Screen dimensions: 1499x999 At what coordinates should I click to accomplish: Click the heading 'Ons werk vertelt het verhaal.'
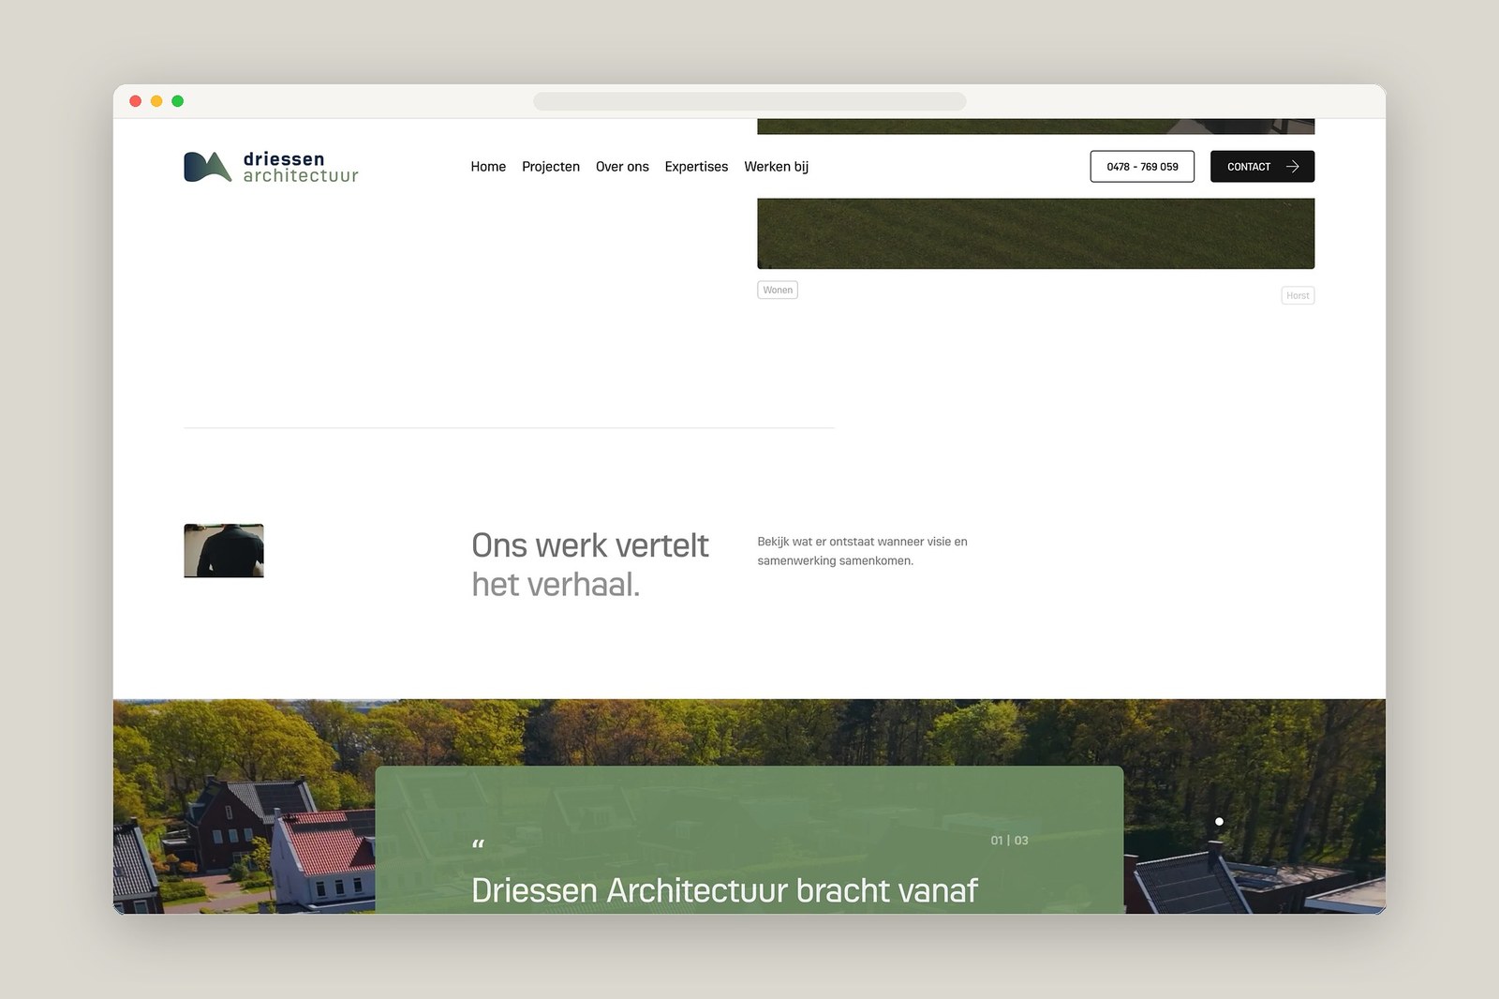click(x=590, y=565)
